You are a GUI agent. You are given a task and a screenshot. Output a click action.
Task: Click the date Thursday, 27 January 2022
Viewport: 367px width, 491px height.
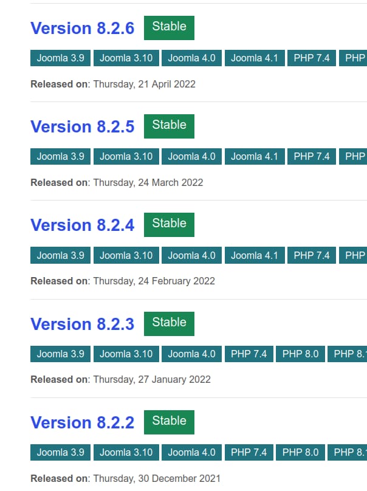[x=152, y=380]
